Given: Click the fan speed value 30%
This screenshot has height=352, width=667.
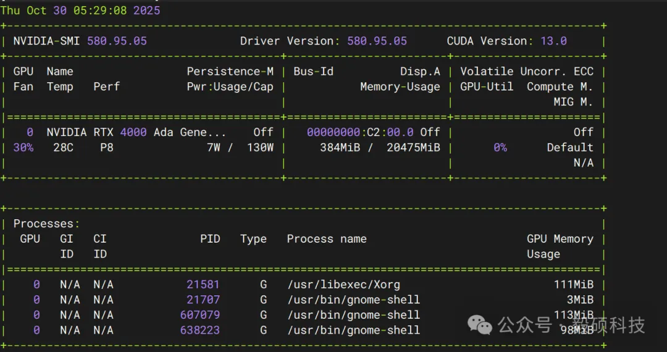Looking at the screenshot, I should coord(23,148).
